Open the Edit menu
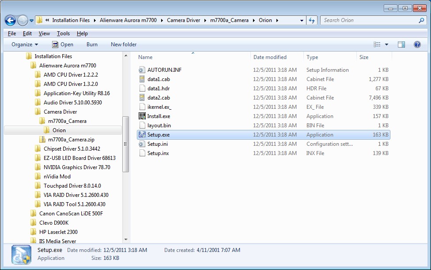 [x=27, y=33]
